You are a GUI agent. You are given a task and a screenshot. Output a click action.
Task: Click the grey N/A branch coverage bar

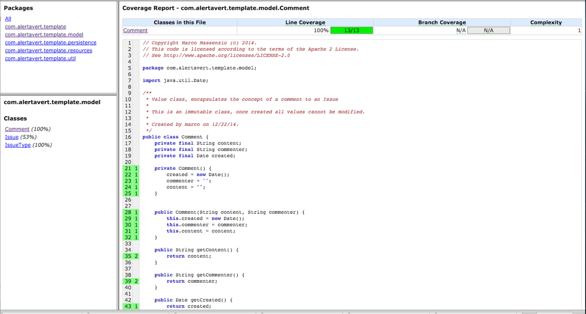pos(488,30)
